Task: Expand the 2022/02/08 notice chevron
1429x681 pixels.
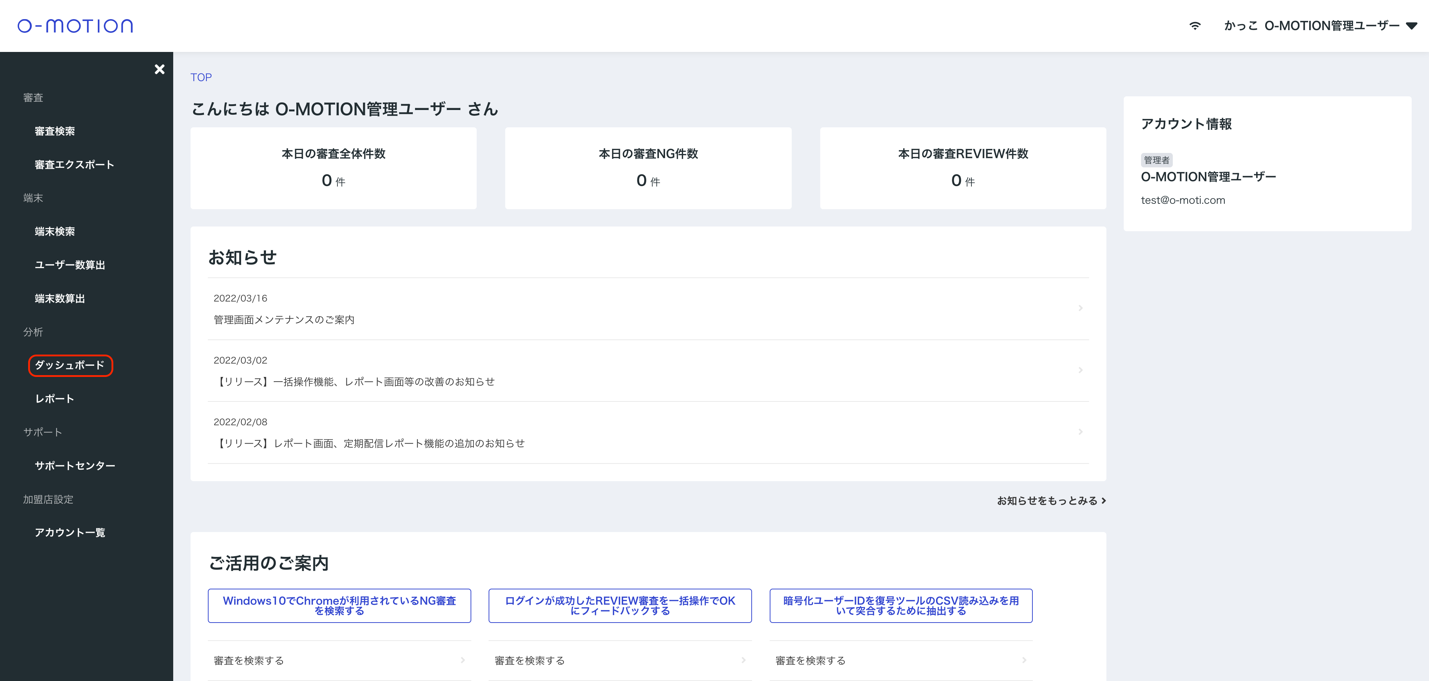Action: (x=1080, y=432)
